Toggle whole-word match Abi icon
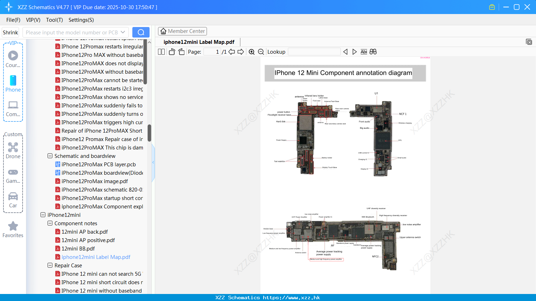The width and height of the screenshot is (536, 301). 364,52
